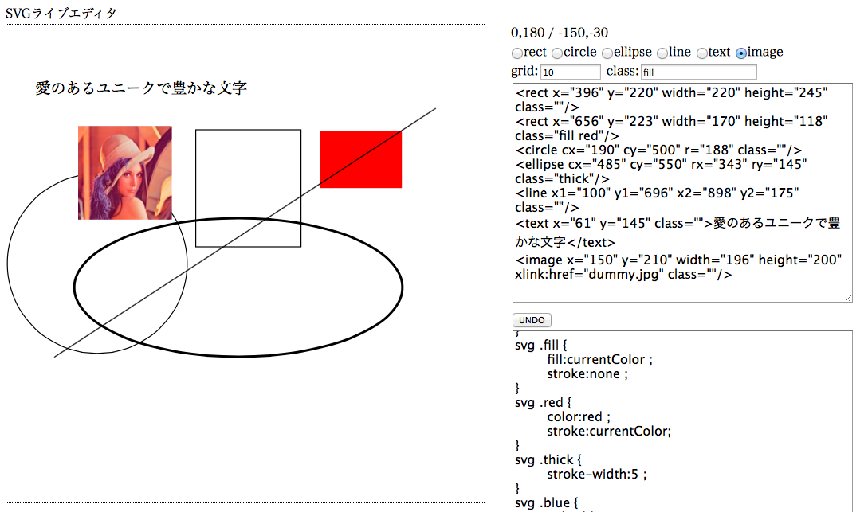Switch to the line drawing option
This screenshot has width=868, height=512.
point(662,53)
